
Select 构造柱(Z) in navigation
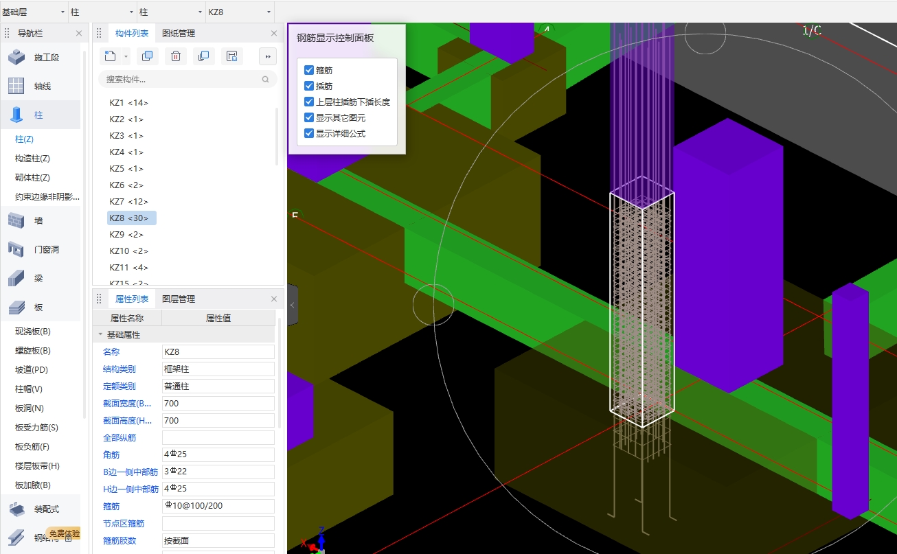point(32,159)
